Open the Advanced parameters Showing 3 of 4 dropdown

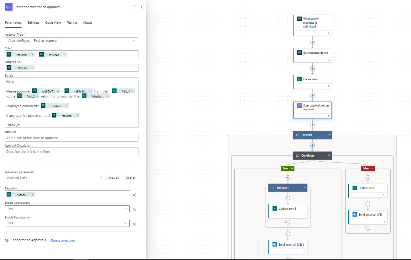tap(55, 177)
